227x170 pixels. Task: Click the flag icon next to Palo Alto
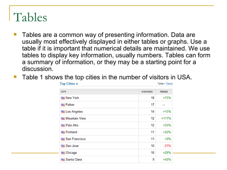click(x=63, y=125)
